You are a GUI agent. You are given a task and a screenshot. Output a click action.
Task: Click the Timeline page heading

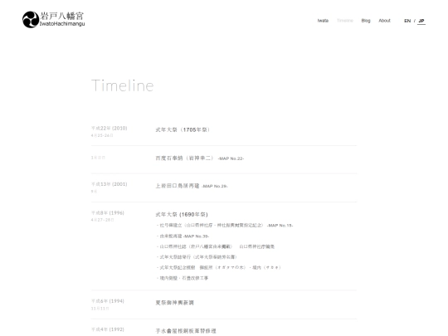click(122, 85)
